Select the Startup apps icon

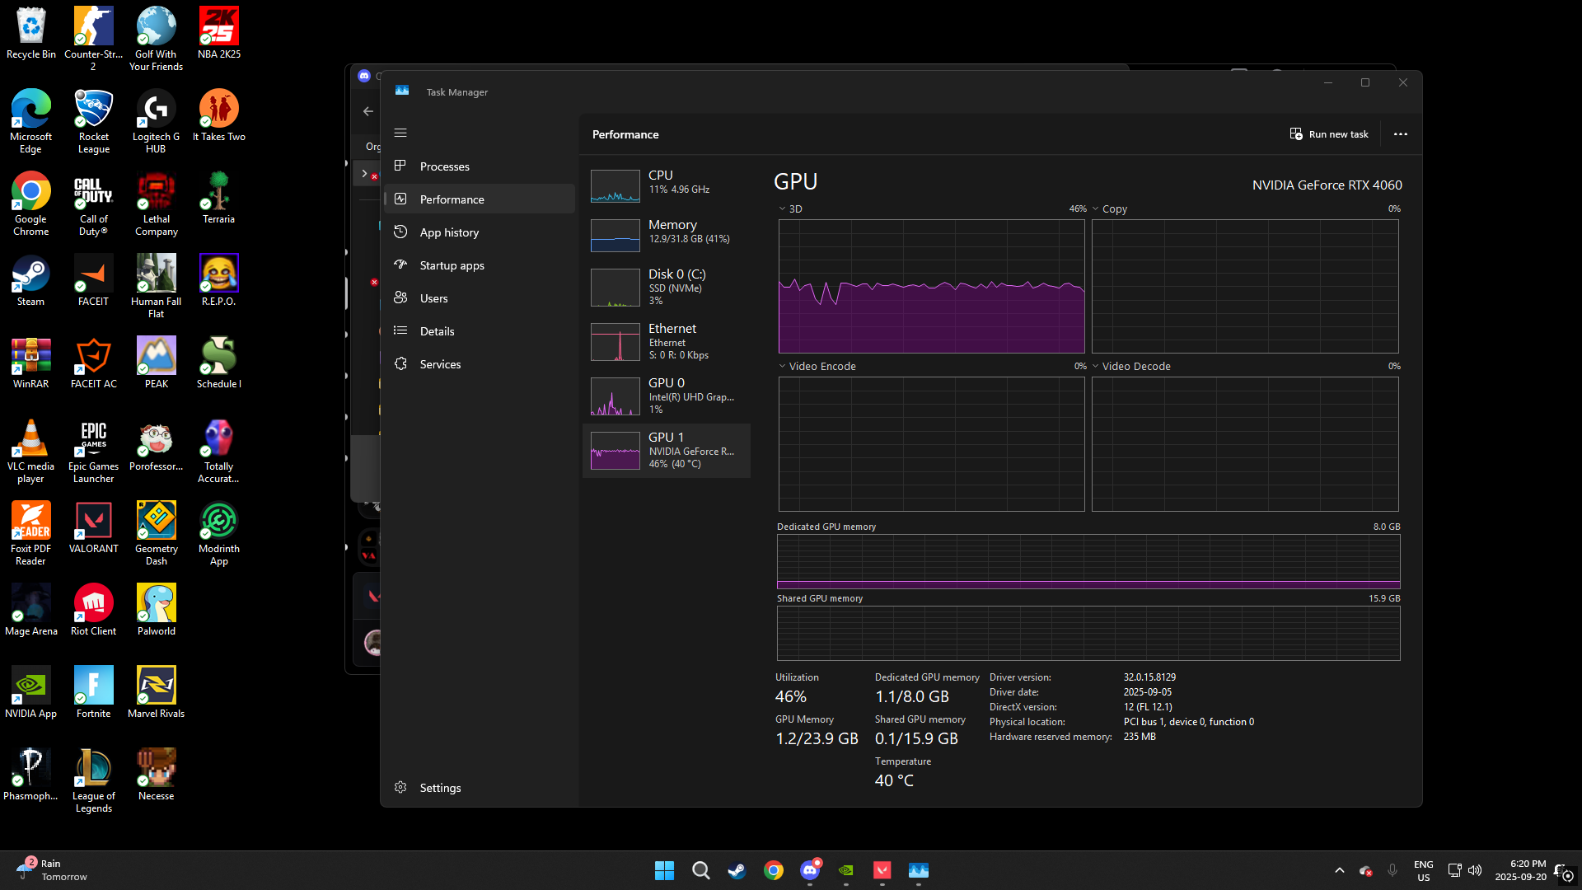point(400,265)
